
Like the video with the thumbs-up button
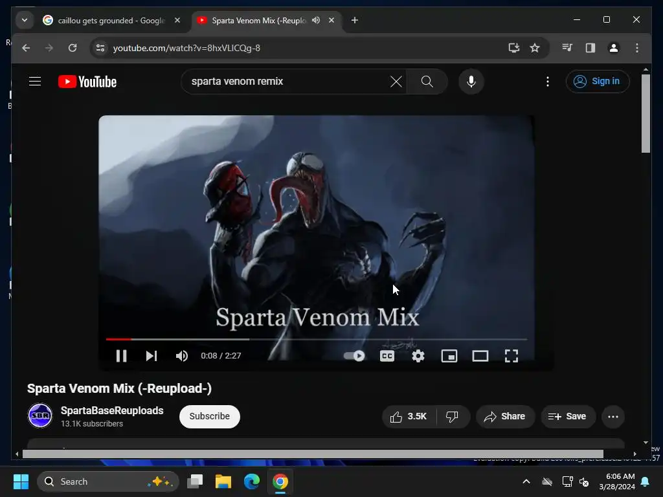pos(409,417)
